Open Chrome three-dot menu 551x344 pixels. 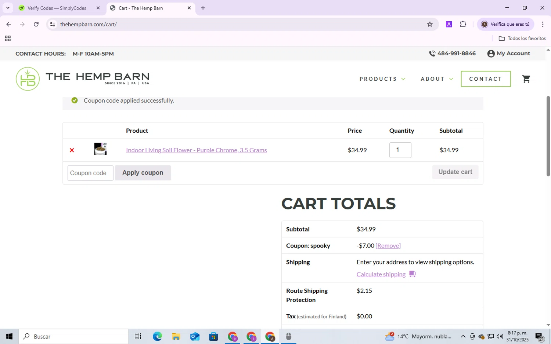point(543,24)
